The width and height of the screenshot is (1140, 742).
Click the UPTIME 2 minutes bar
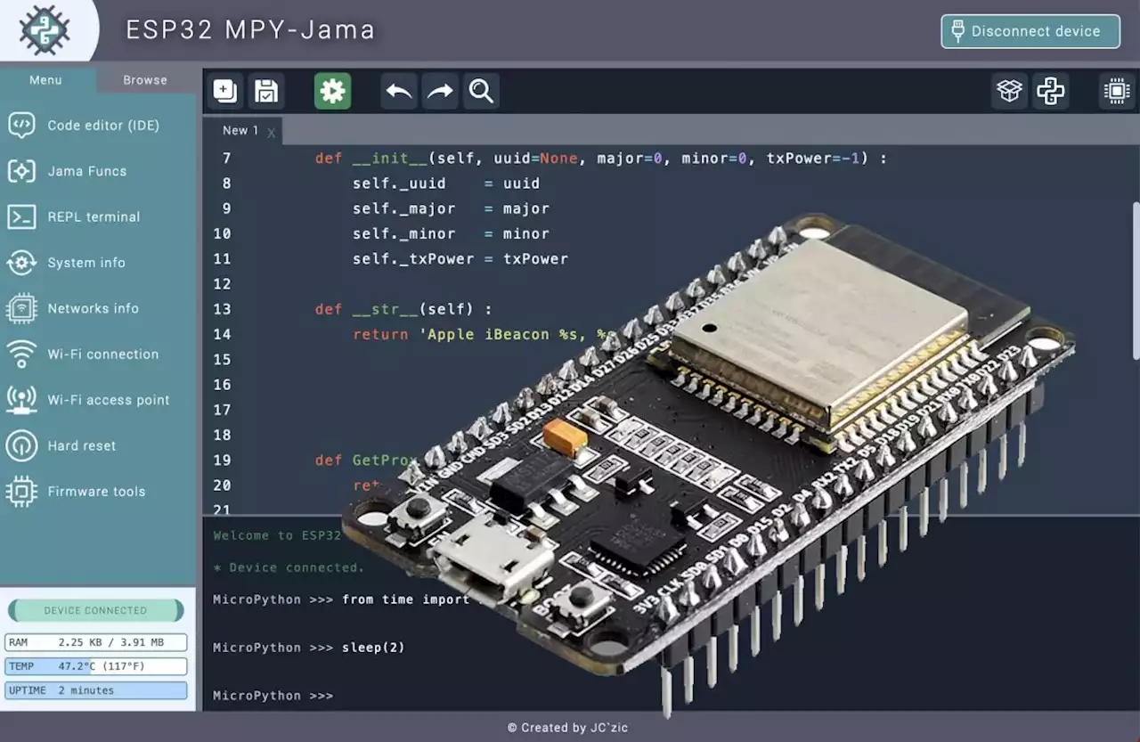tap(96, 690)
